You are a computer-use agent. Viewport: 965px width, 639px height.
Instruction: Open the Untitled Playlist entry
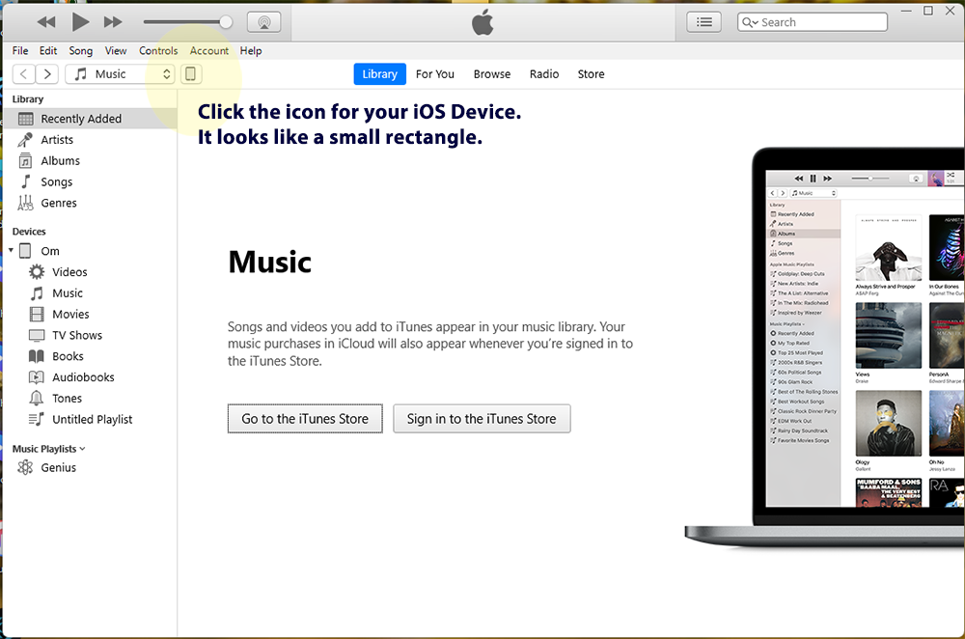coord(91,419)
